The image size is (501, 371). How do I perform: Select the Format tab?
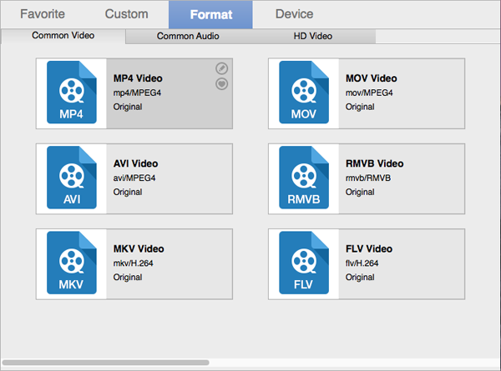[x=210, y=14]
